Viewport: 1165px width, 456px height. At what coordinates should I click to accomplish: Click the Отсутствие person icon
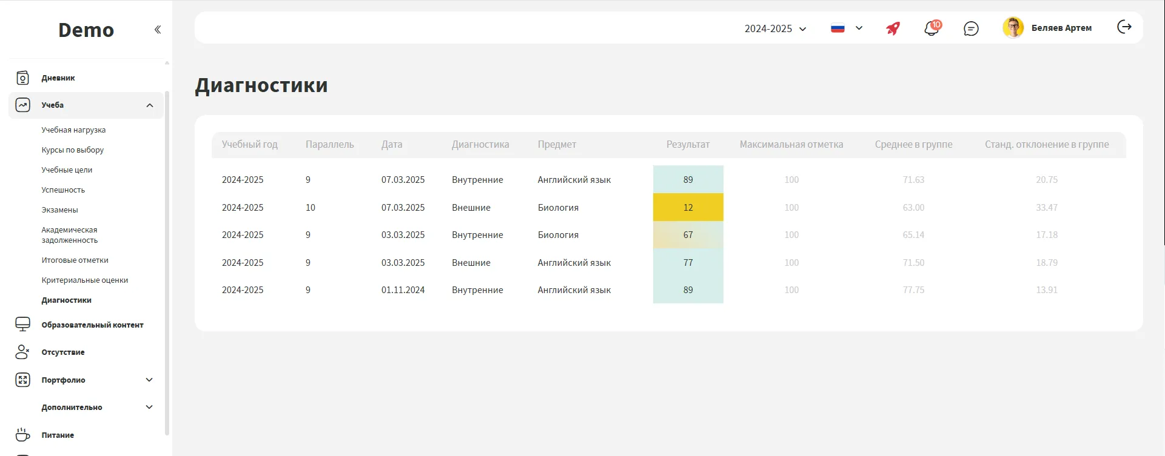[22, 352]
